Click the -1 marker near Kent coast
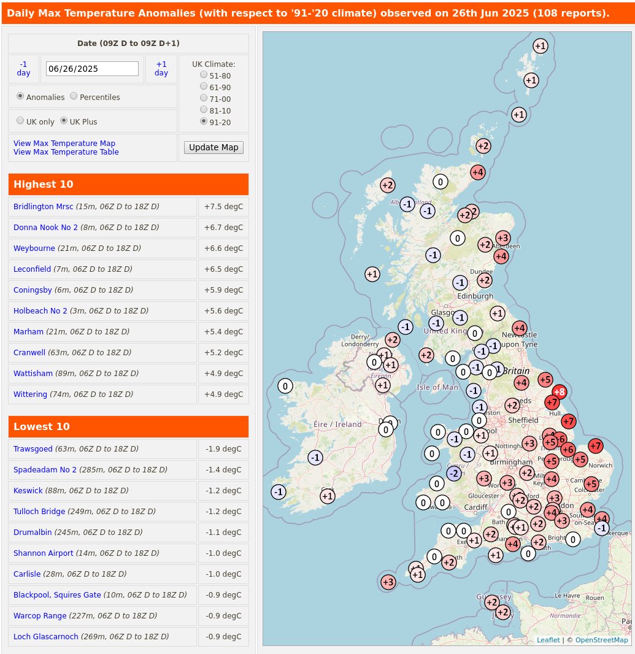The image size is (635, 654). point(601,528)
